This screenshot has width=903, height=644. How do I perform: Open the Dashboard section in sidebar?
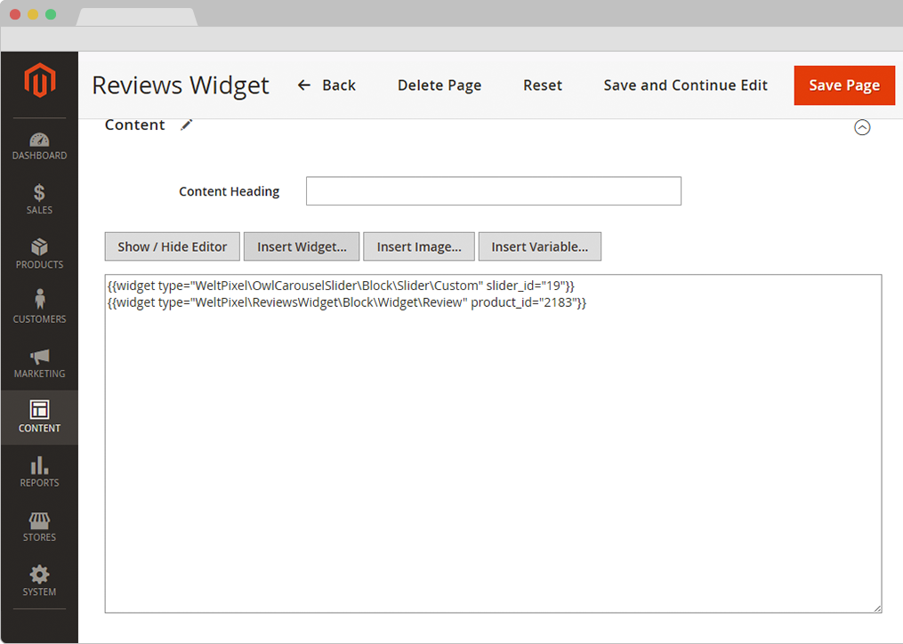coord(39,146)
